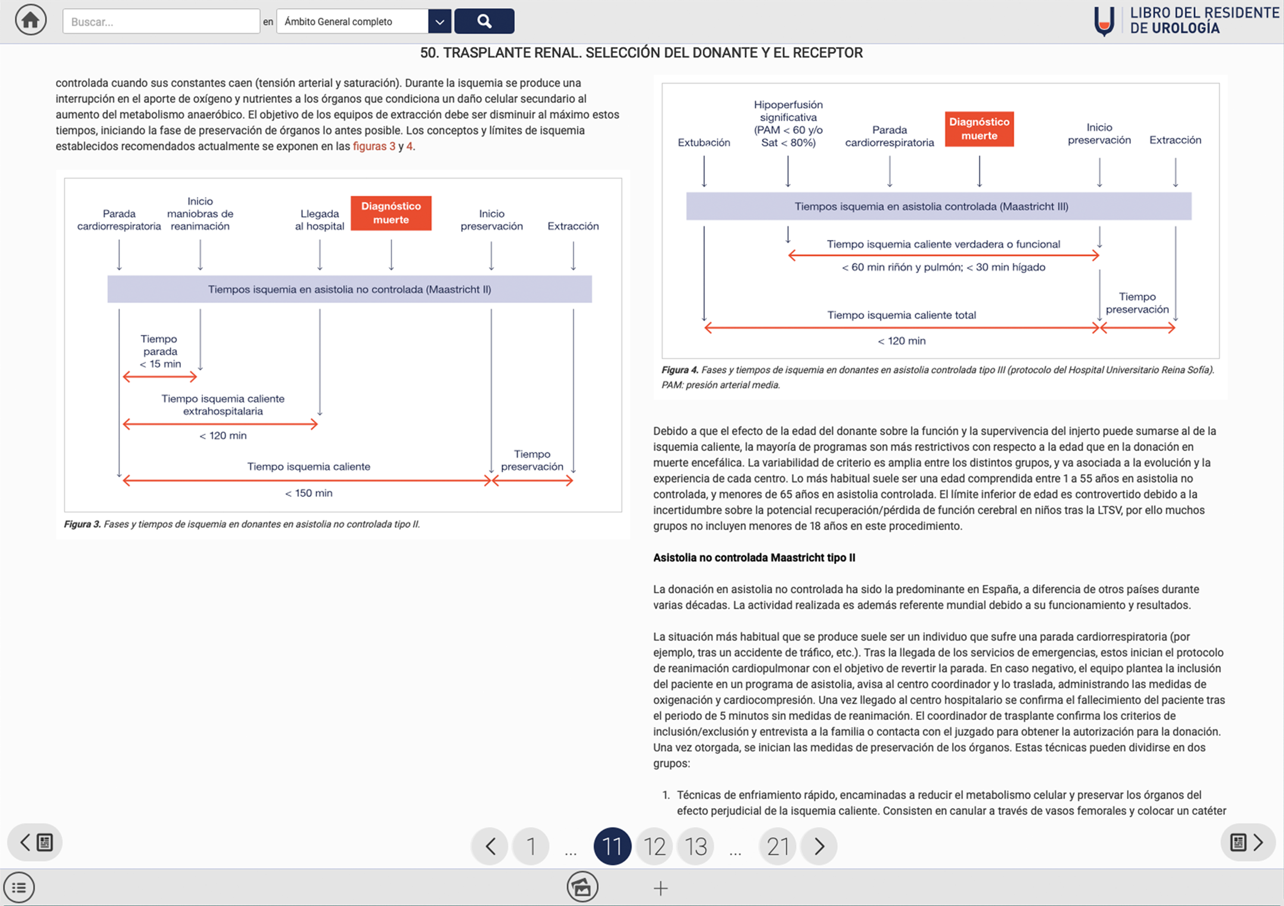Go to next page arrow
The height and width of the screenshot is (906, 1284).
coord(819,846)
